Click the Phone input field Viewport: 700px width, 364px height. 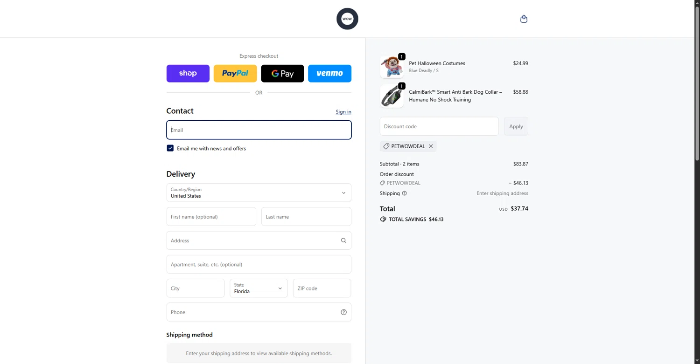[259, 312]
